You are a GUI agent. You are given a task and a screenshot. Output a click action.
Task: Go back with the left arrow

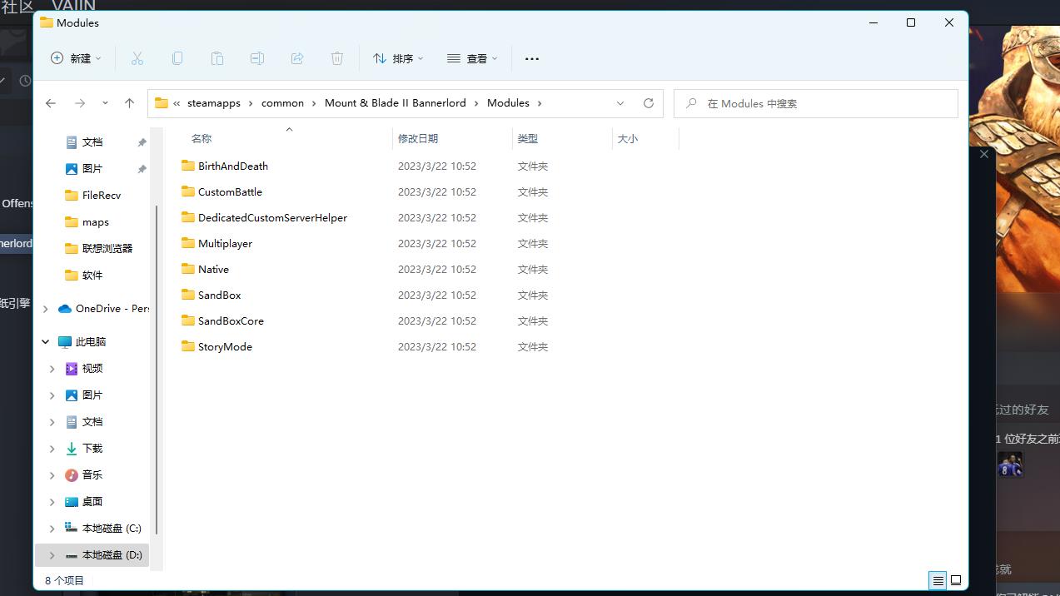tap(51, 103)
